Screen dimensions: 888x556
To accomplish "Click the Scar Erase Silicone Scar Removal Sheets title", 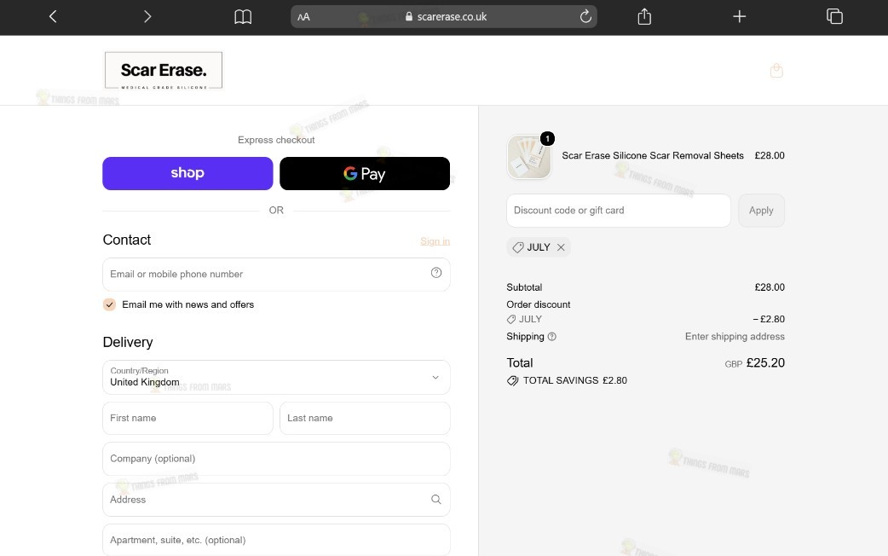I will [x=653, y=155].
